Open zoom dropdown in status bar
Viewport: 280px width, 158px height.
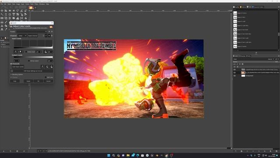pyautogui.click(x=45, y=151)
